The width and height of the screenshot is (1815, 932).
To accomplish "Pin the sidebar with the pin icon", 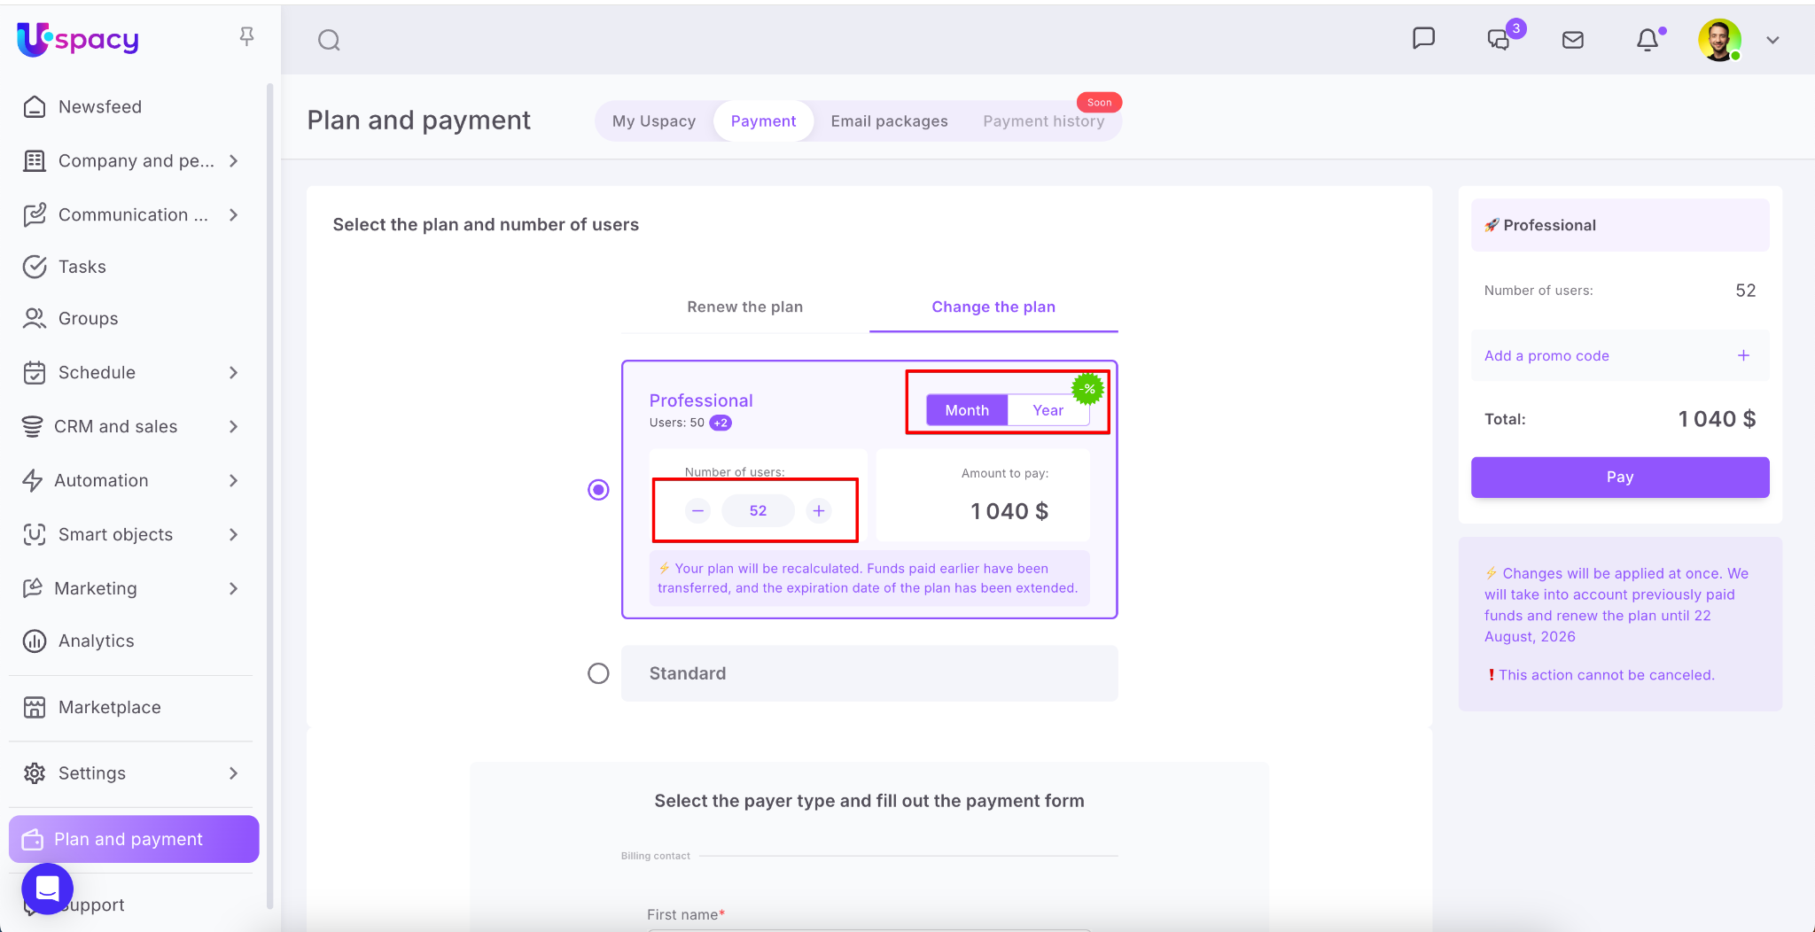I will pos(247,36).
